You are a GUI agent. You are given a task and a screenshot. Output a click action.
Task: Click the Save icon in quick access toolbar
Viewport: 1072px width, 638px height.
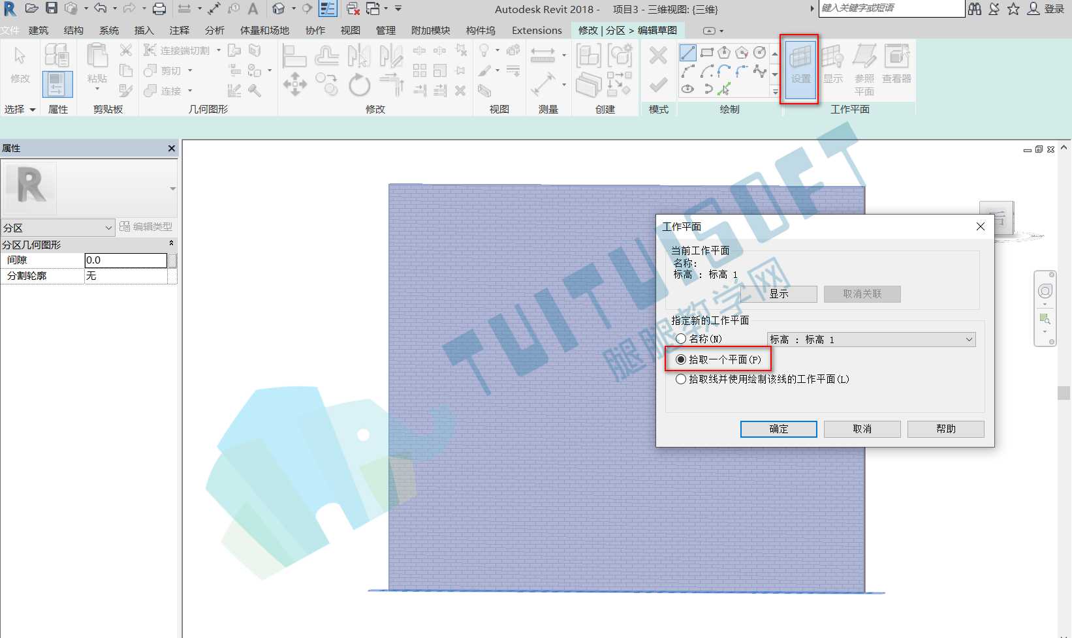52,8
